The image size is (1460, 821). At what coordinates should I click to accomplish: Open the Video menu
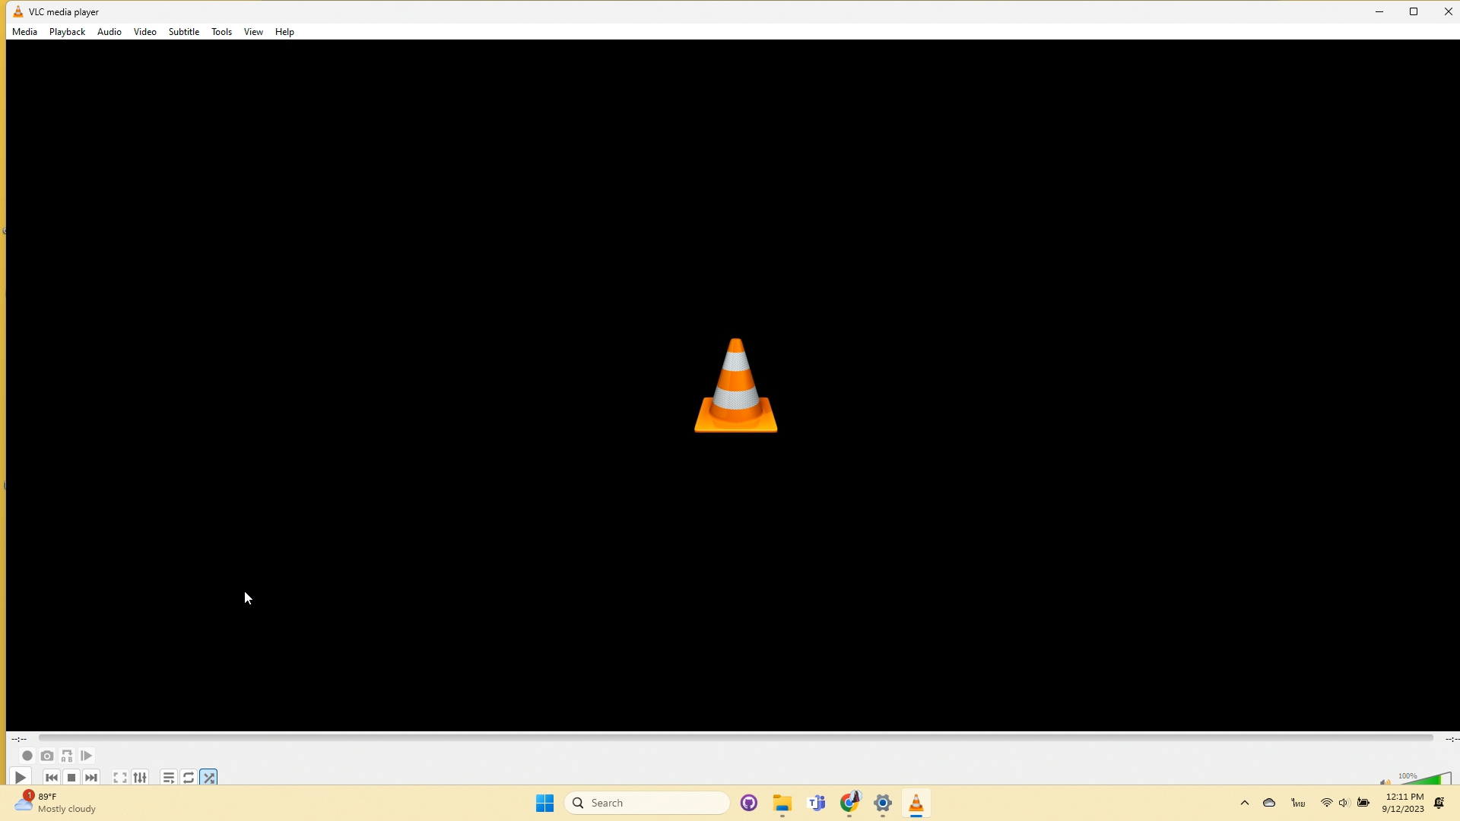pyautogui.click(x=145, y=32)
